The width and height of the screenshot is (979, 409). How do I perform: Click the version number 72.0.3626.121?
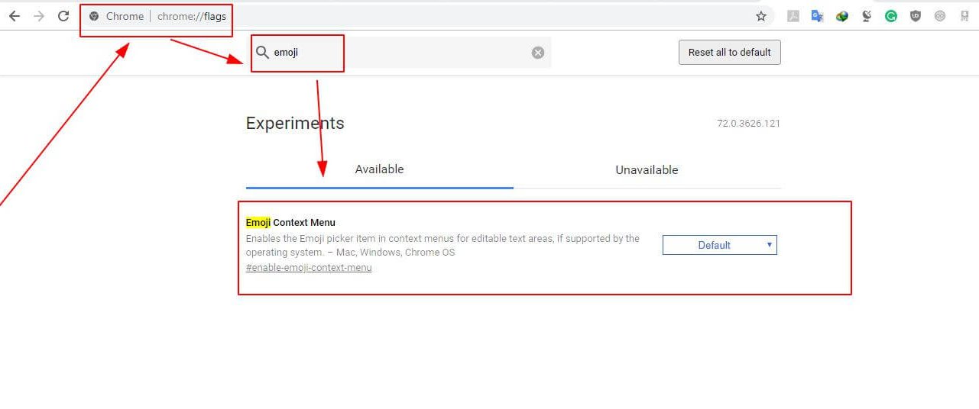coord(748,124)
